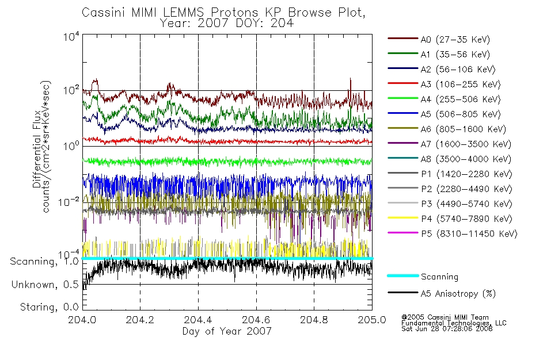Select the dark red A0 legend line
The width and height of the screenshot is (547, 345).
click(403, 39)
